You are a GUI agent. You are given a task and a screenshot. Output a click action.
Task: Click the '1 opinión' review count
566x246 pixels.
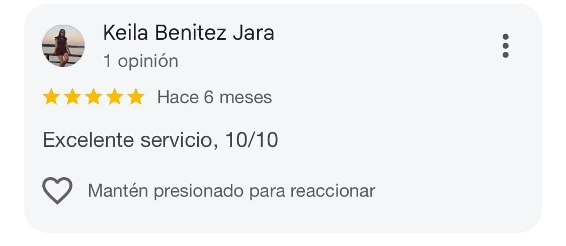[x=140, y=61]
